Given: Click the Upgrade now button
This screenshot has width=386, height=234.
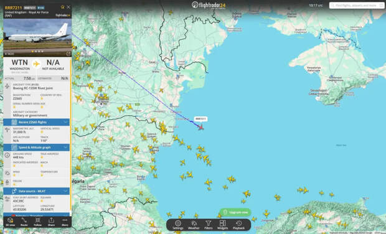Looking at the screenshot, I should click(x=235, y=212).
